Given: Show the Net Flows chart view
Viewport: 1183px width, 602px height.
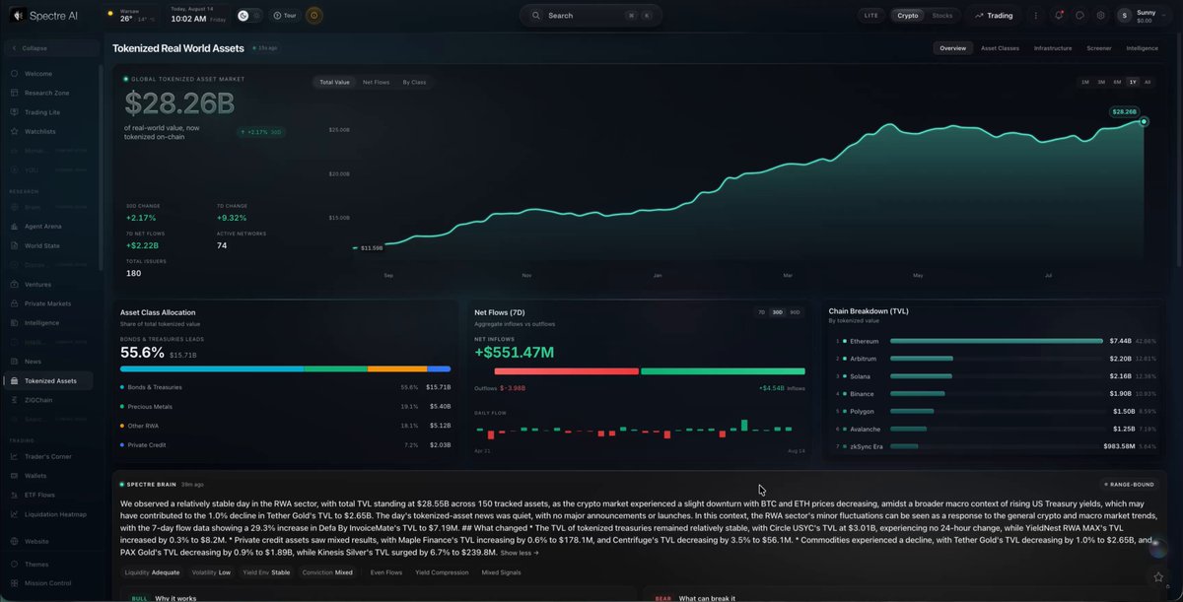Looking at the screenshot, I should tap(375, 82).
